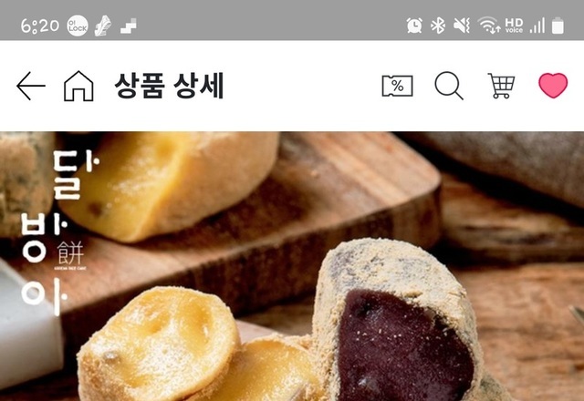Open the percent coupon ticket icon

pyautogui.click(x=398, y=86)
